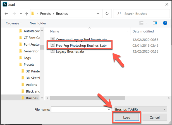
Task: Click the Photoshop icon in title bar
Action: coord(4,4)
